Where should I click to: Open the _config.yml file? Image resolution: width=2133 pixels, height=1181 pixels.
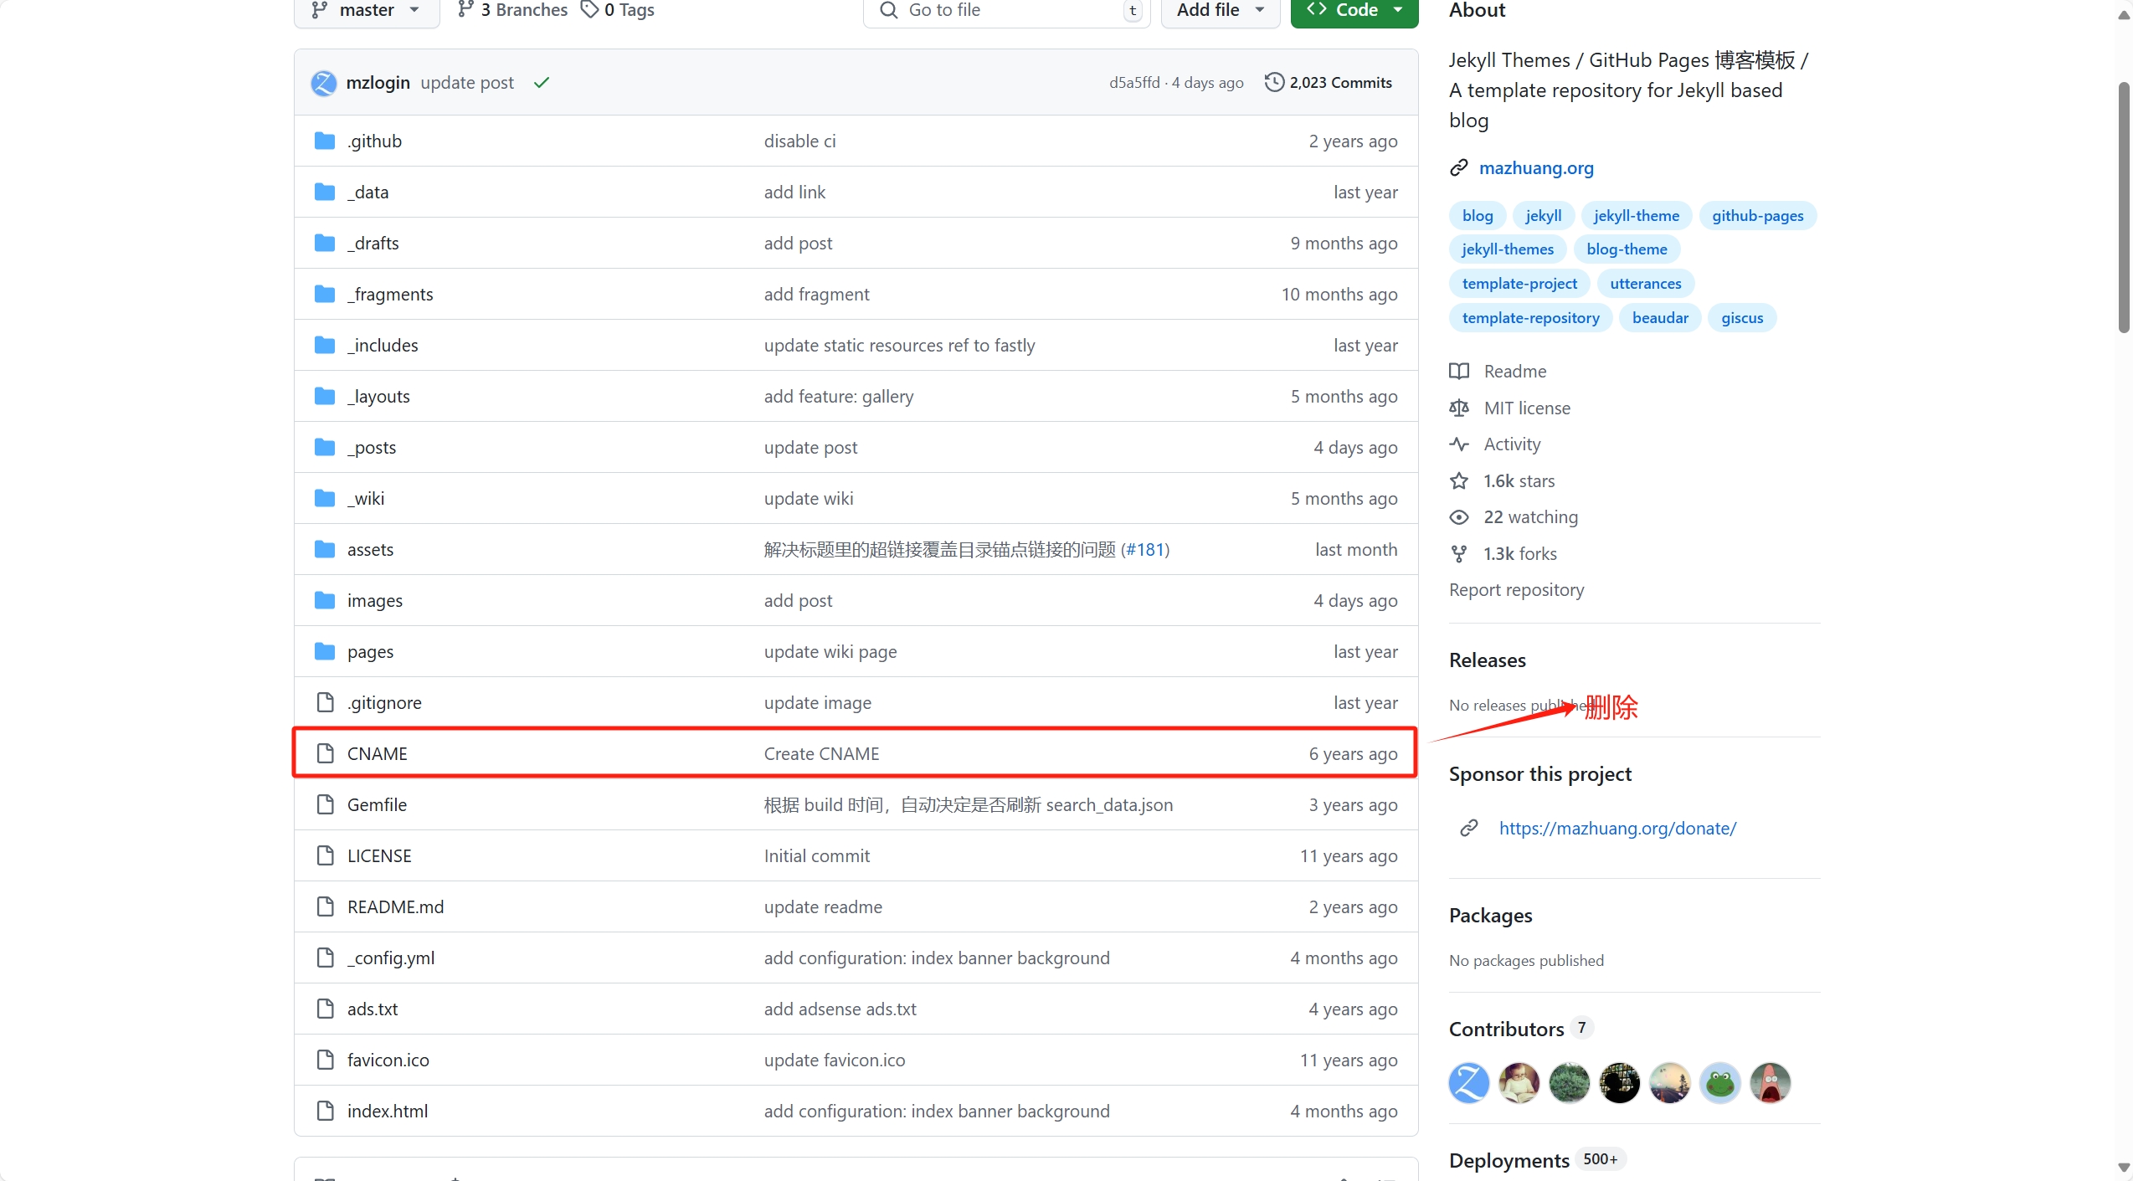391,958
